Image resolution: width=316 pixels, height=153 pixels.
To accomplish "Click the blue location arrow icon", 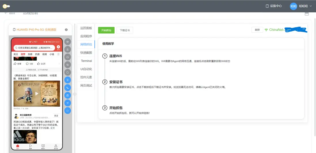I will (68, 103).
